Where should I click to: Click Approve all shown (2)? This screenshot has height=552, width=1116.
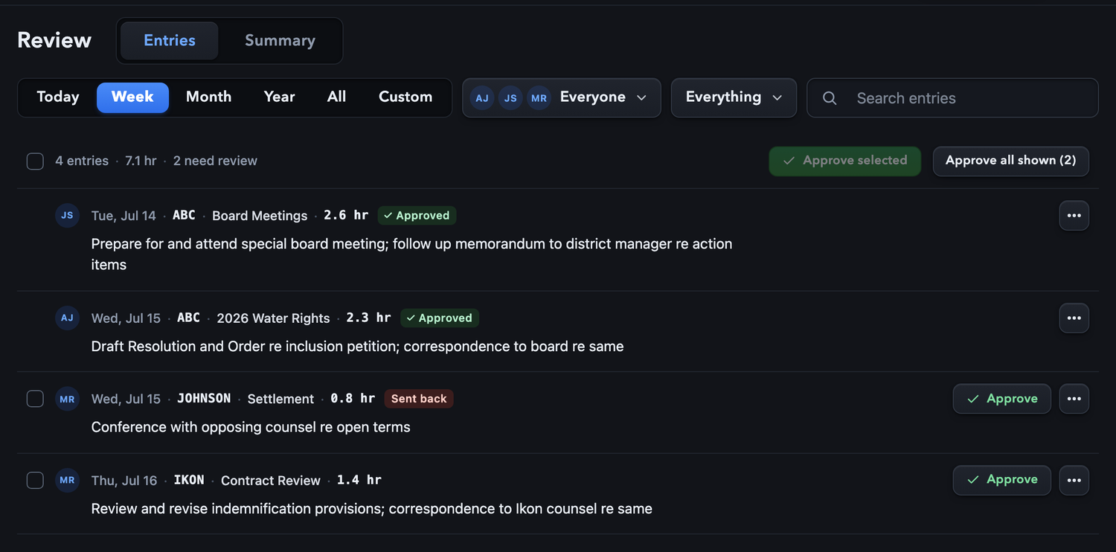pyautogui.click(x=1010, y=161)
